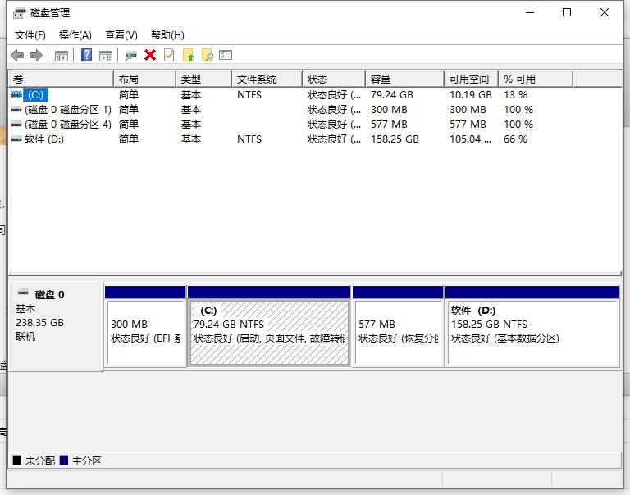This screenshot has height=495, width=630.
Task: Click the back arrow in the toolbar
Action: click(x=17, y=55)
